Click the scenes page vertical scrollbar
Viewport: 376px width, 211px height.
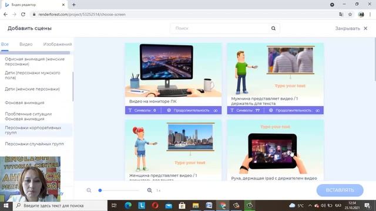[375, 59]
